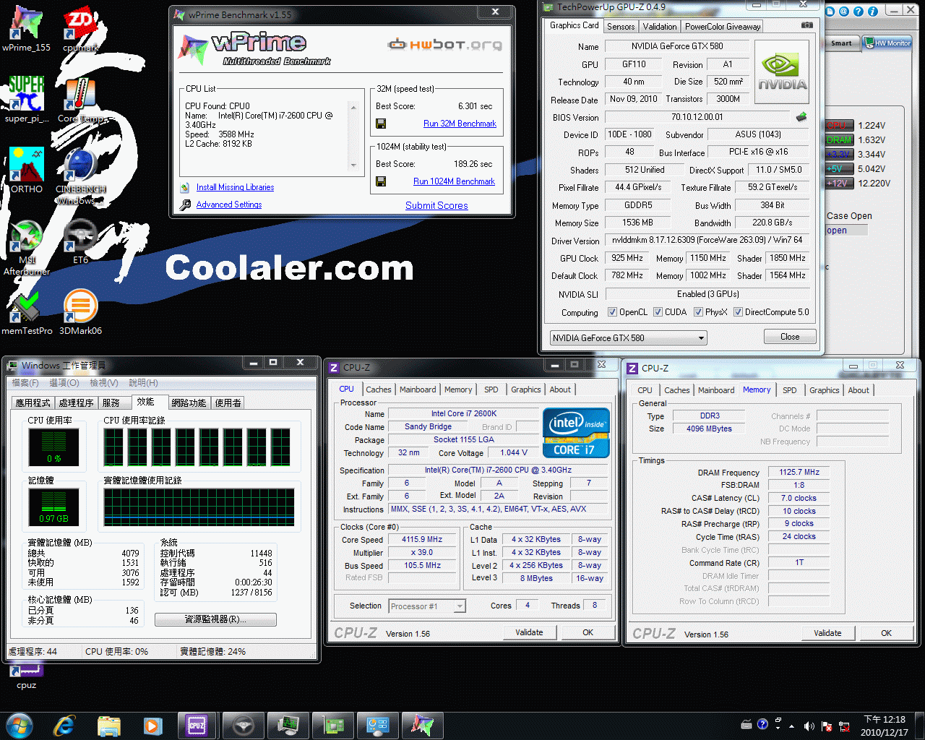
Task: Toggle the PhysX checkbox in GPU-Z
Action: tap(699, 312)
